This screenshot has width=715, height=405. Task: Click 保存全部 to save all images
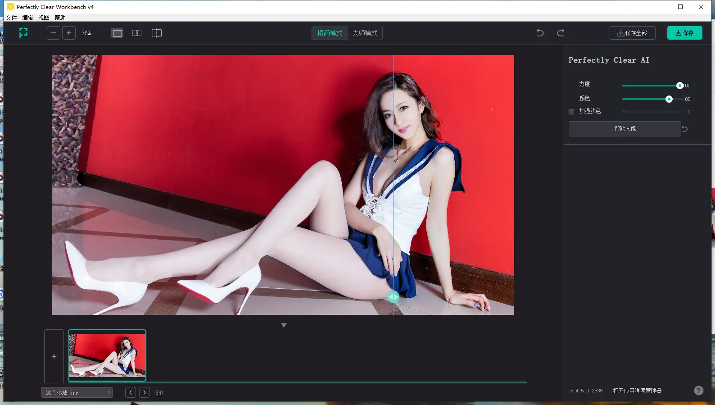point(632,33)
